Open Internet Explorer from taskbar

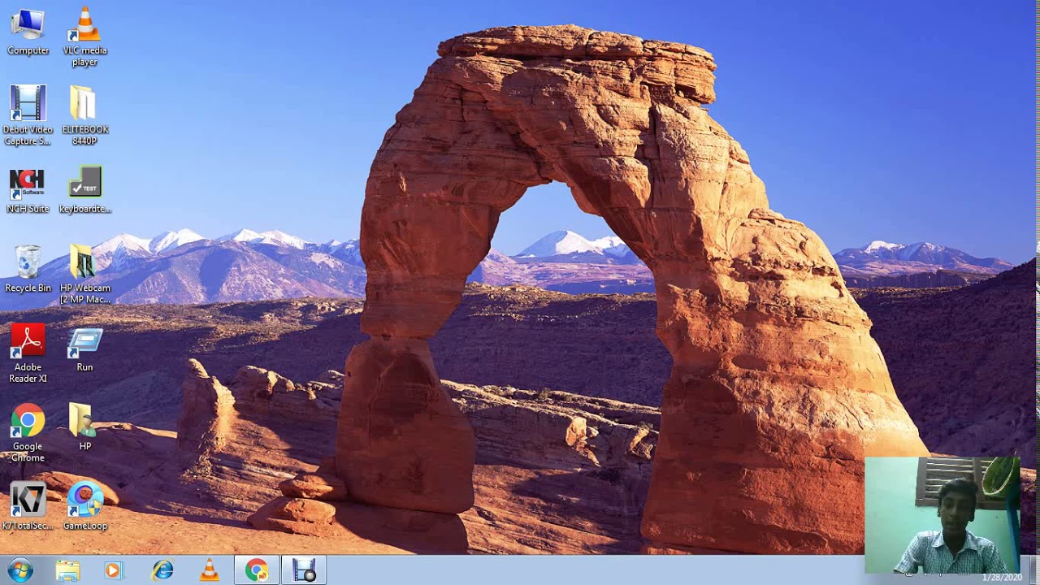pyautogui.click(x=162, y=570)
